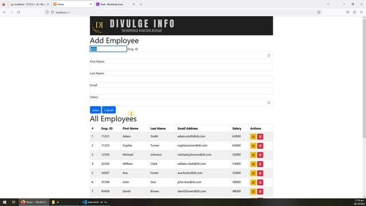List all tabs dropdown arrow
The image size is (366, 206).
[x=328, y=4]
